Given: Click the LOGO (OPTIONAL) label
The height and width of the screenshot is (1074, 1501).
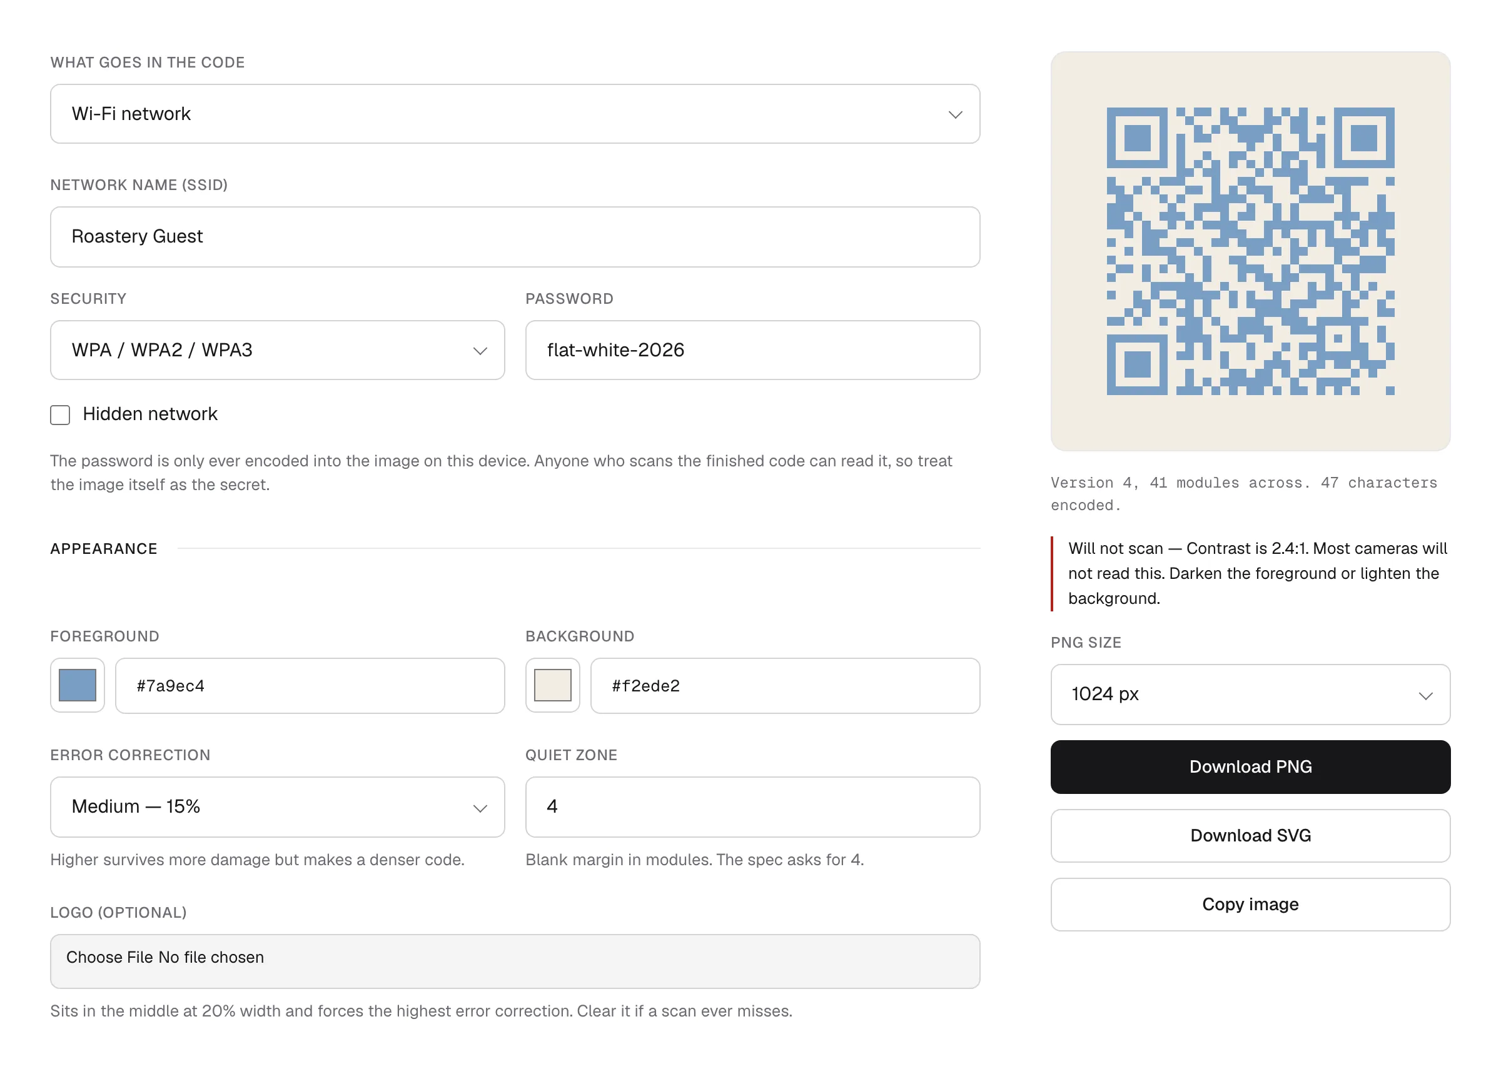Looking at the screenshot, I should pos(118,913).
